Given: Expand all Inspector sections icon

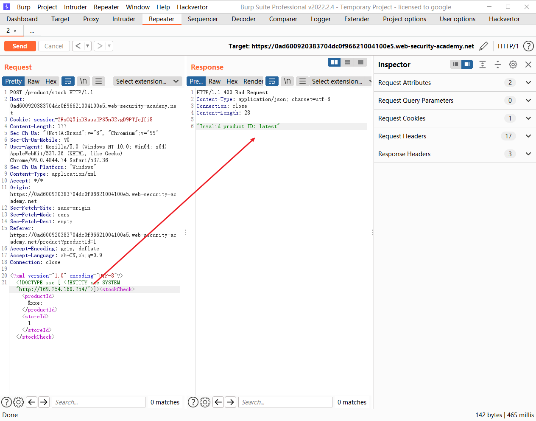Looking at the screenshot, I should (x=483, y=64).
